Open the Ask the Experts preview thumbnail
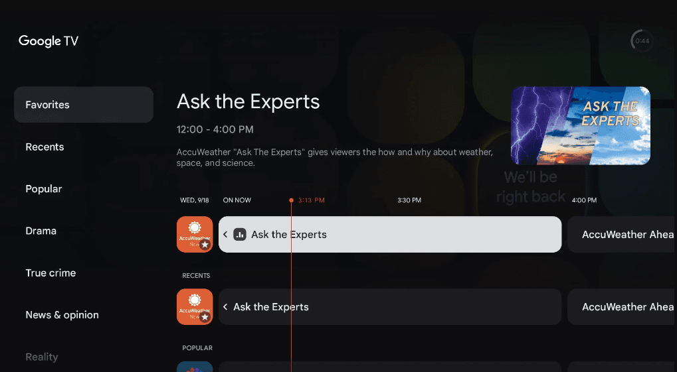The height and width of the screenshot is (372, 677). coord(580,125)
